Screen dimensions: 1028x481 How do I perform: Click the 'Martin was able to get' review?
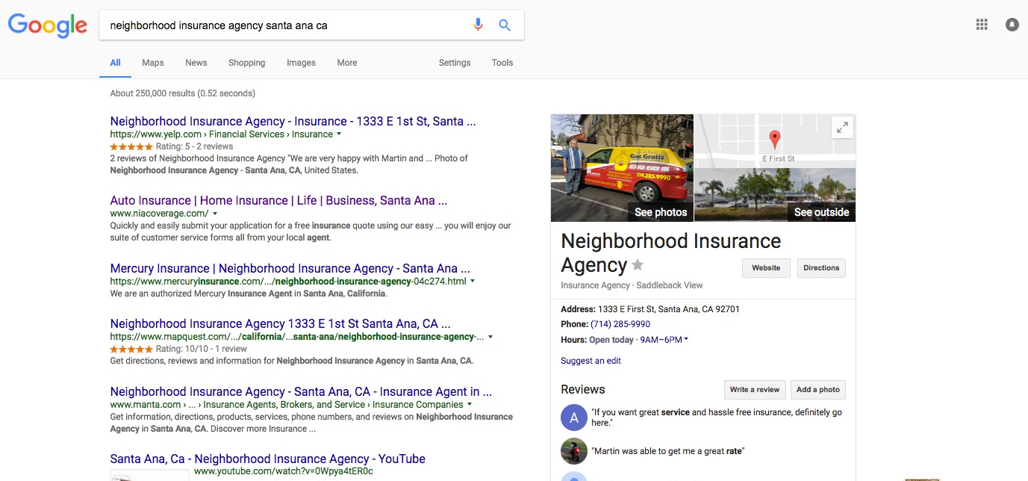click(667, 451)
